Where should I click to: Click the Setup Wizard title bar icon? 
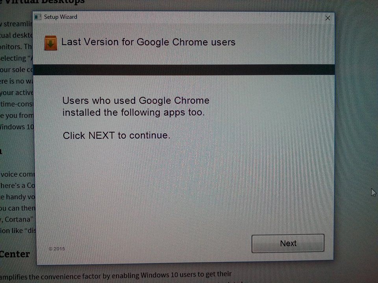click(38, 17)
